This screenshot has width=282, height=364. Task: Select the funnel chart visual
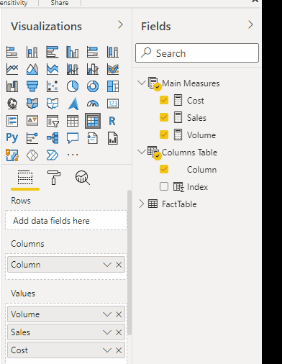coord(32,86)
